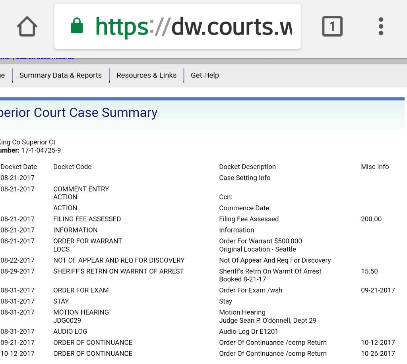The width and height of the screenshot is (407, 364).
Task: Click the FILING FEE ASSESSED docket code
Action: click(x=87, y=219)
